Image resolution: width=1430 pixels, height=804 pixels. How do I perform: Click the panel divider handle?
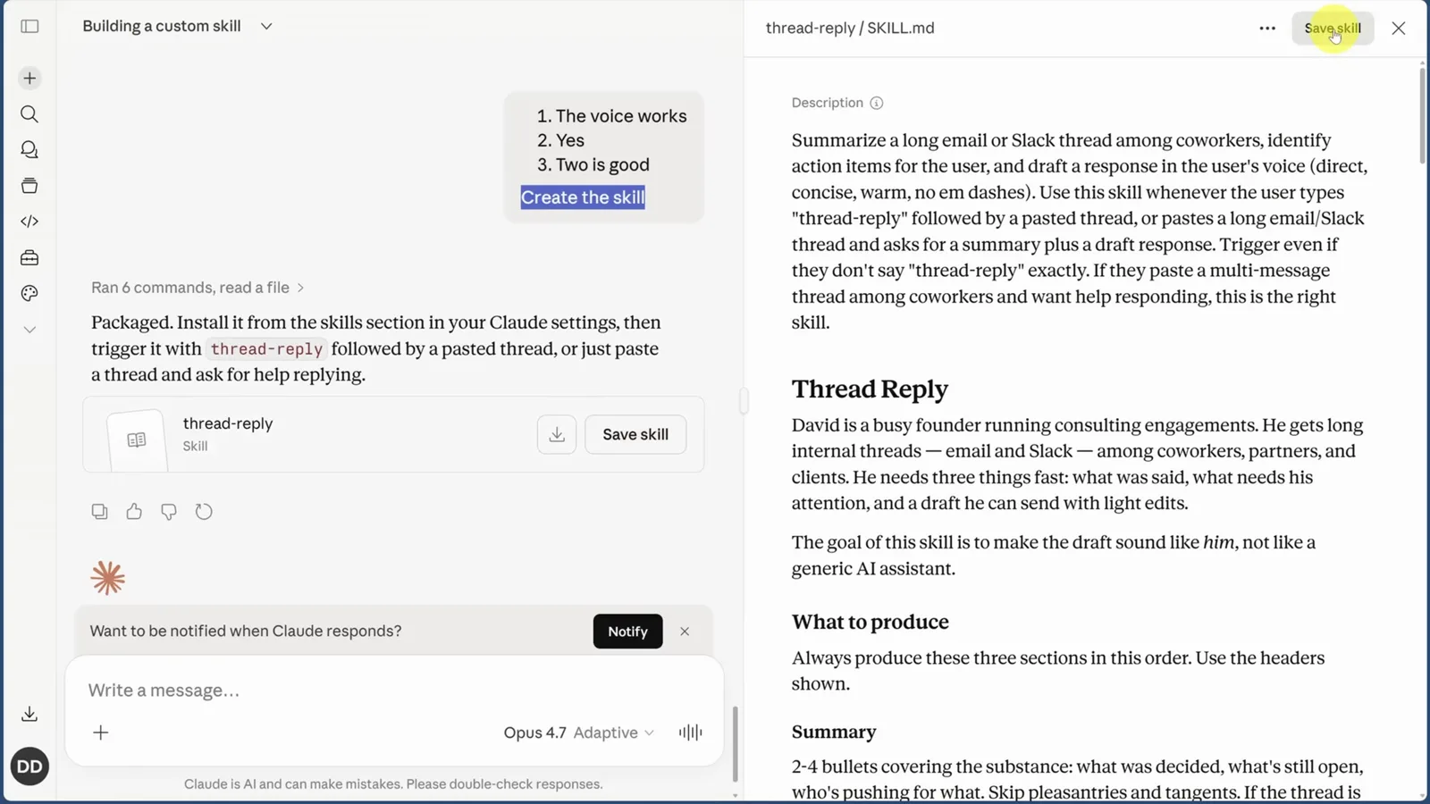(x=744, y=401)
